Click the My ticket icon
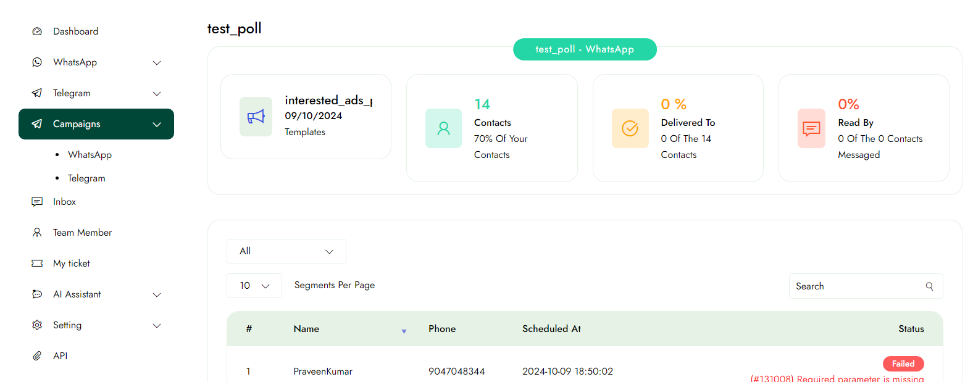973x382 pixels. click(x=37, y=264)
